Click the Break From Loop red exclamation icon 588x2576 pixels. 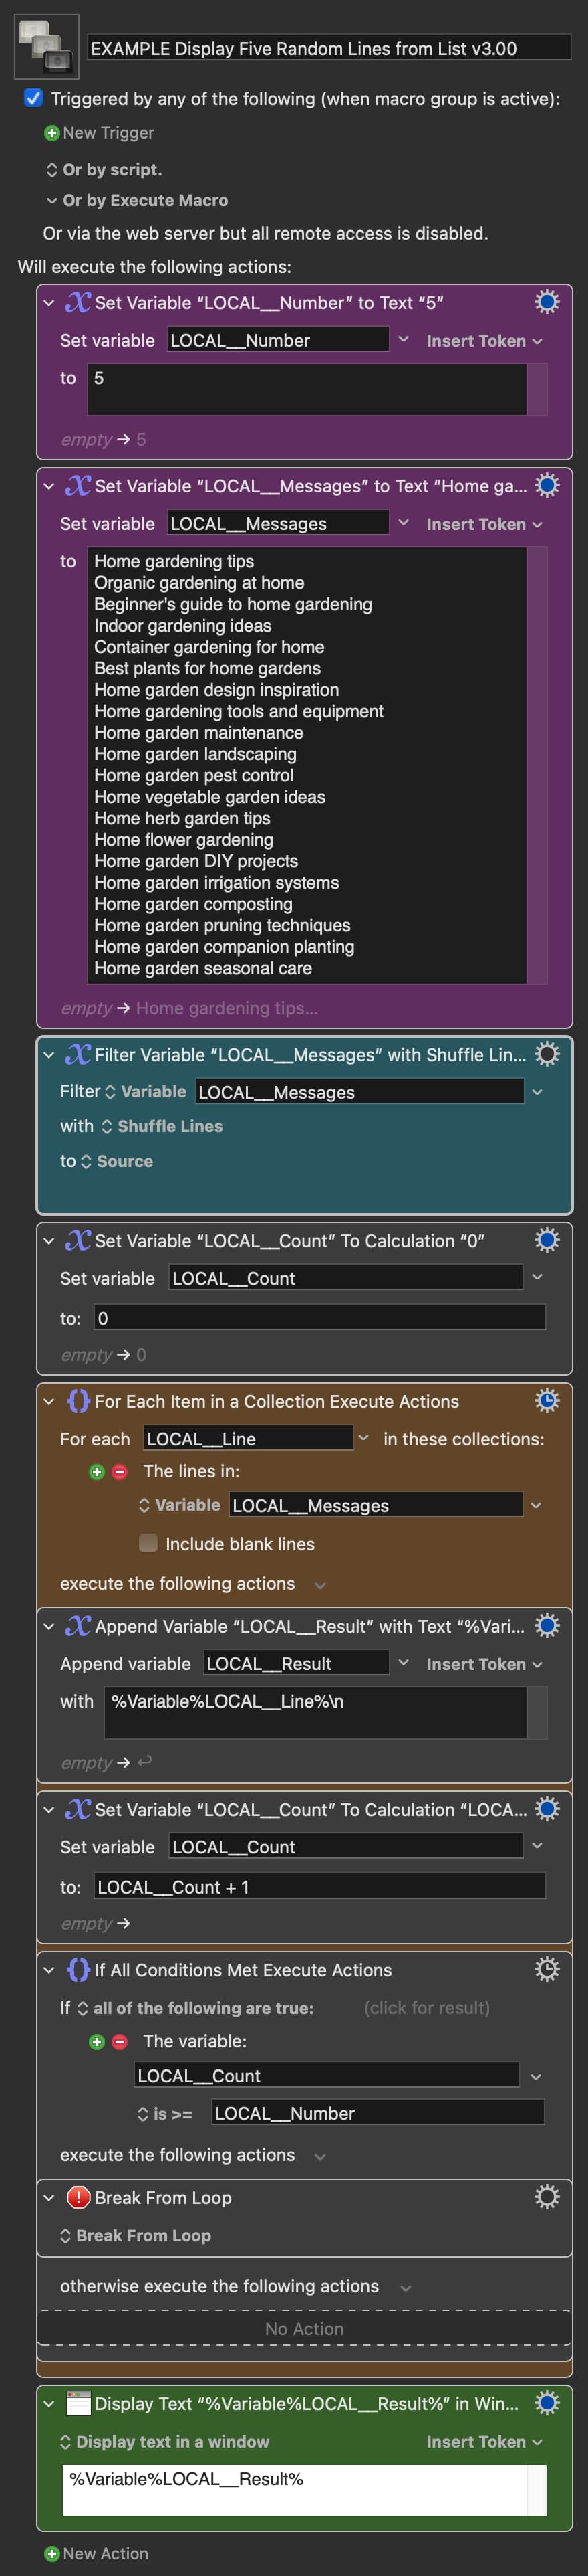(78, 2197)
